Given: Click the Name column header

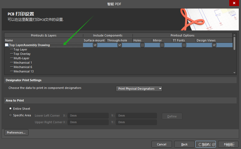Looking at the screenshot, I should tap(44, 40).
